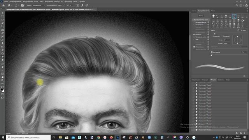The image size is (249, 140).
Task: Open the Brush Settings panel flyout menu
Action: (247, 11)
